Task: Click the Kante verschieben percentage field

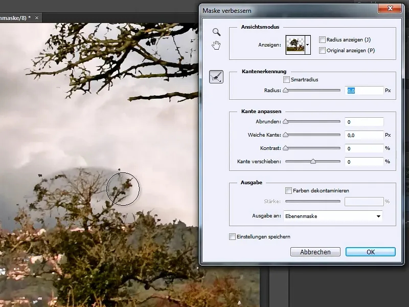Action: 364,162
